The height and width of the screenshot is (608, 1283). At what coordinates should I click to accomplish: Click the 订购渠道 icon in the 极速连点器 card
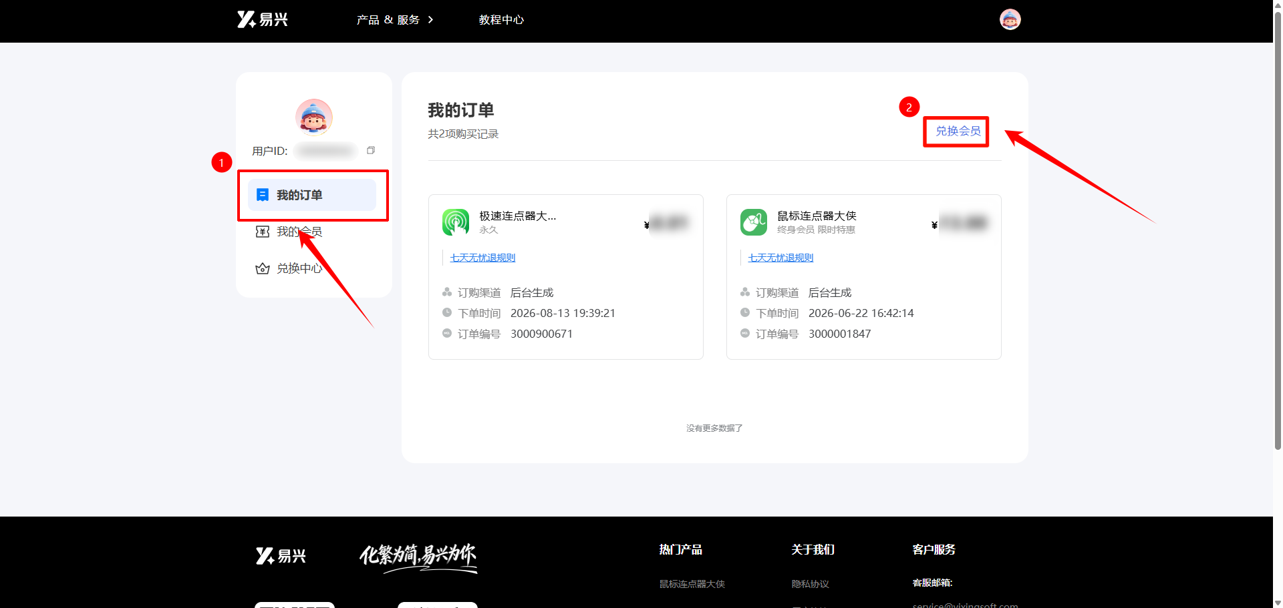click(447, 292)
